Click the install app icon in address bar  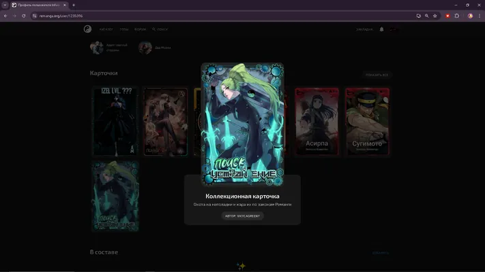419,16
